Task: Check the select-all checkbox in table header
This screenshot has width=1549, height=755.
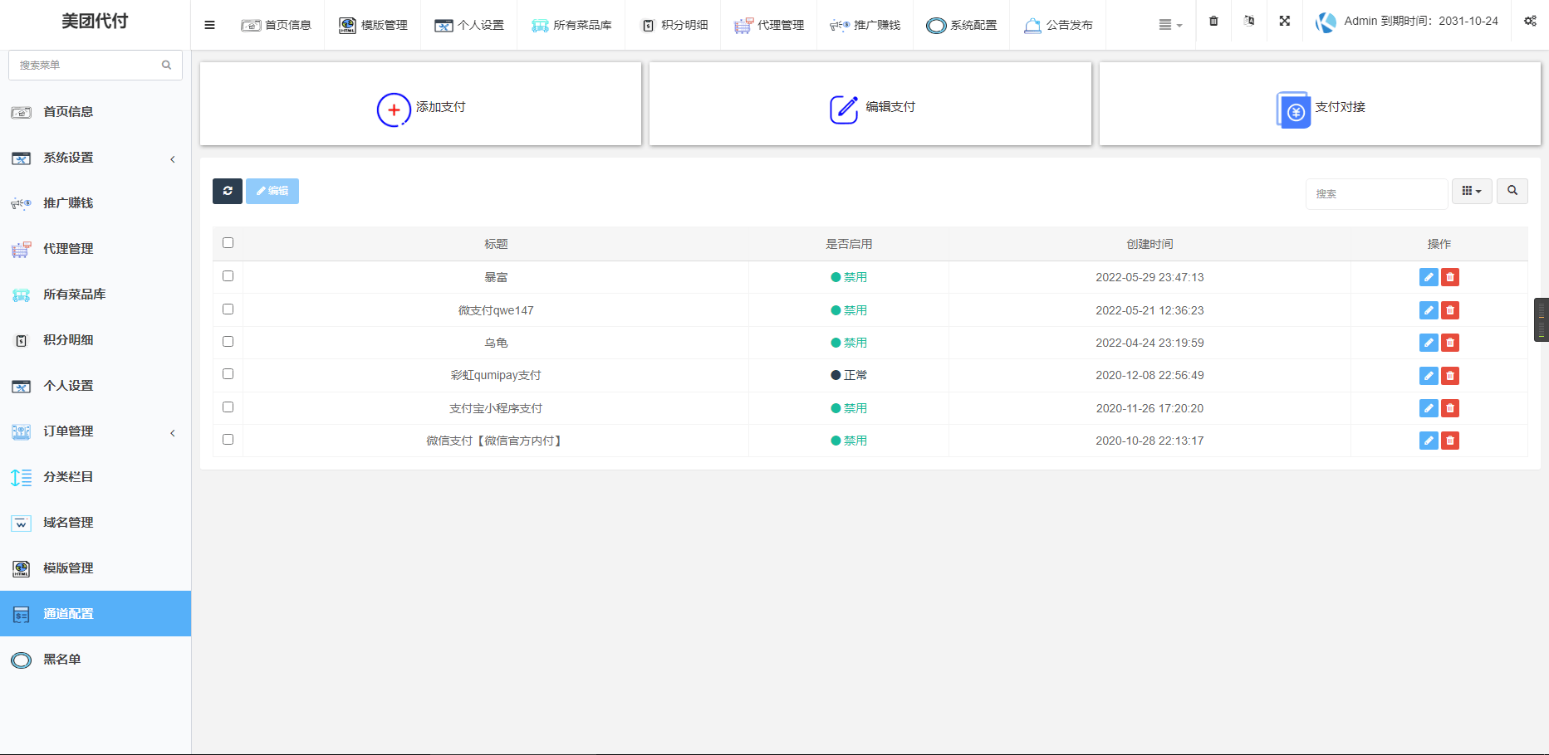Action: (228, 243)
